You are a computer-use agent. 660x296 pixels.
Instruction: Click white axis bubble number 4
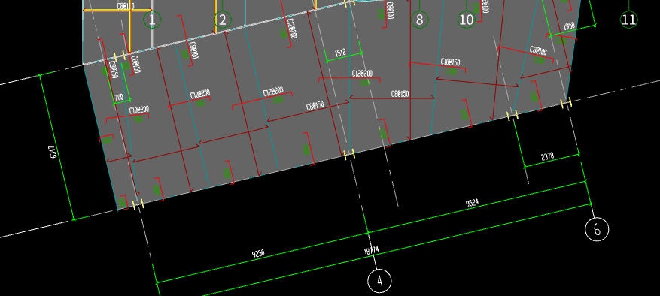[x=379, y=280]
